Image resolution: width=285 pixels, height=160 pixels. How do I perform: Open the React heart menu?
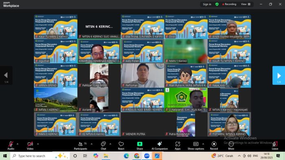(121, 145)
